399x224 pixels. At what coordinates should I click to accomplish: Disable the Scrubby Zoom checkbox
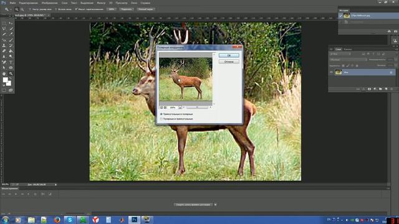click(x=76, y=9)
